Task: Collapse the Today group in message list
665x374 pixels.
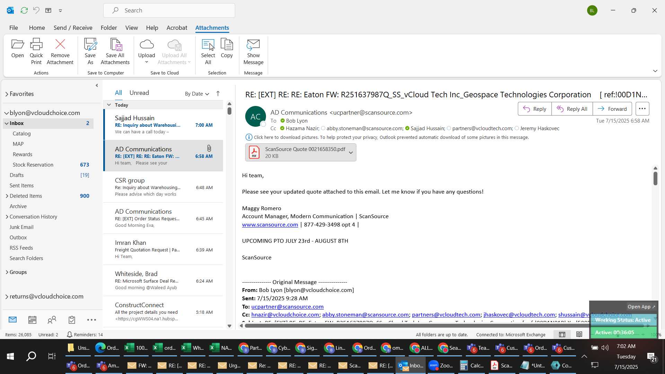Action: pos(109,105)
